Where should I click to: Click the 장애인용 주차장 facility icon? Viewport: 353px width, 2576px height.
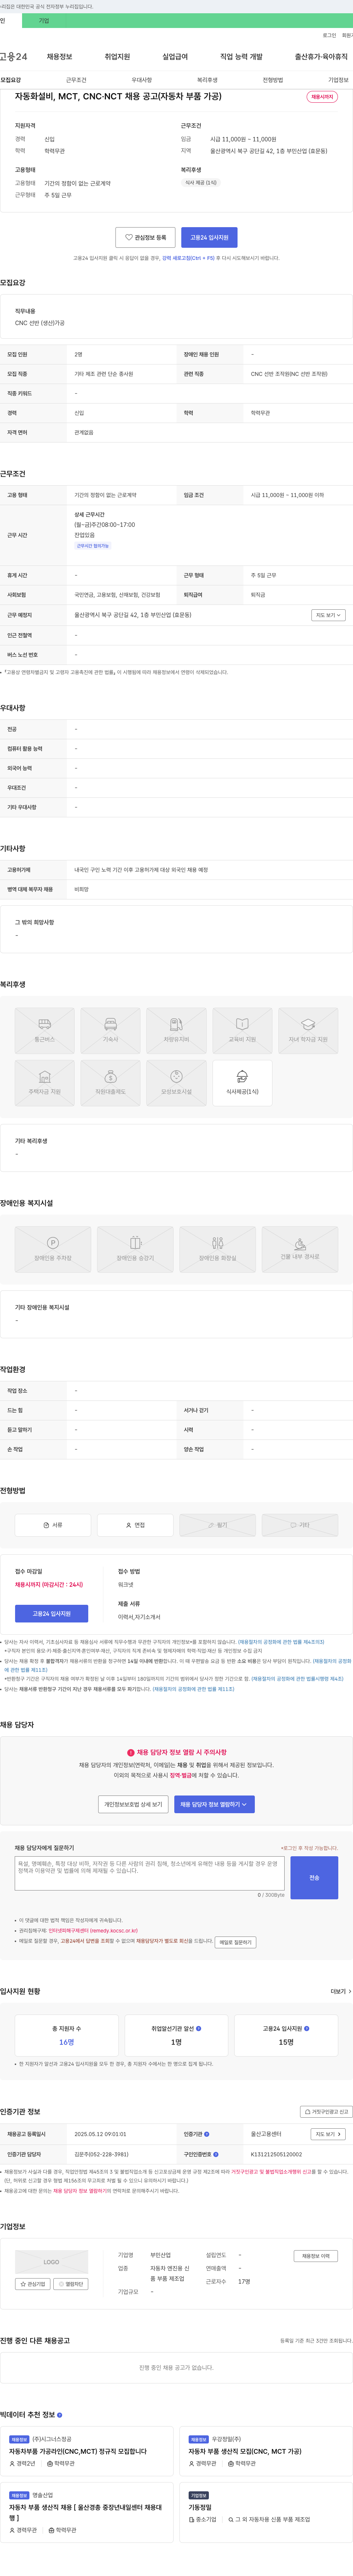pyautogui.click(x=53, y=1249)
